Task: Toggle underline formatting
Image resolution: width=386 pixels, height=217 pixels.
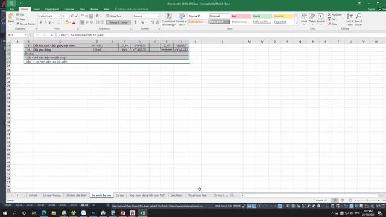Action: tap(49, 22)
